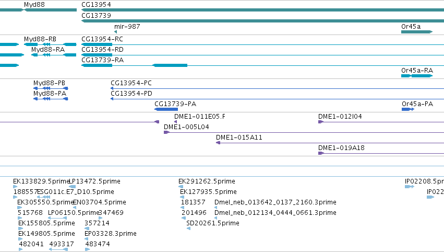Image resolution: width=444 pixels, height=252 pixels.
Task: Click the 493317 EST label
Action: click(62, 244)
